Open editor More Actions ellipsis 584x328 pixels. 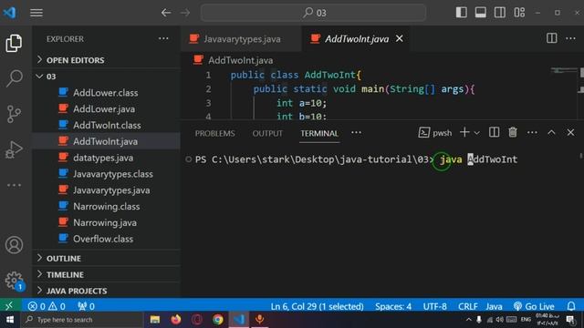(570, 38)
